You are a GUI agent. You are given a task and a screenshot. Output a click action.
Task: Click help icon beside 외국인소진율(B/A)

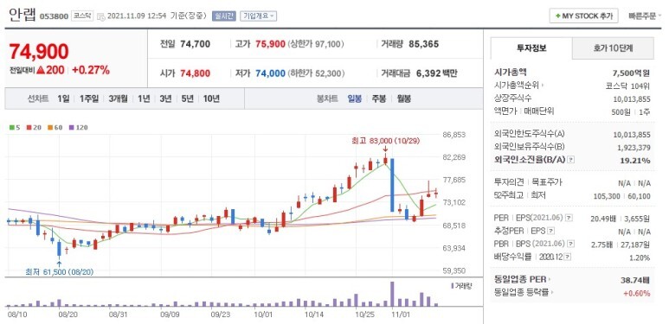tap(571, 160)
